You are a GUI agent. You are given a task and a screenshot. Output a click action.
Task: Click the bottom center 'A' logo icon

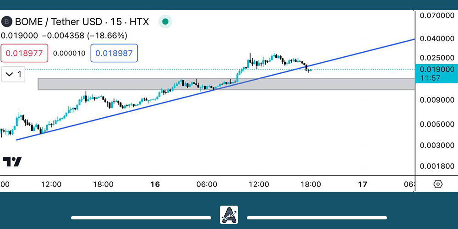pyautogui.click(x=229, y=215)
